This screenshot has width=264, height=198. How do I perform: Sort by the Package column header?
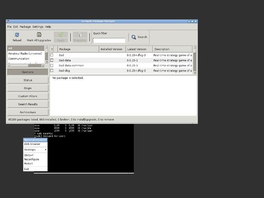click(78, 49)
